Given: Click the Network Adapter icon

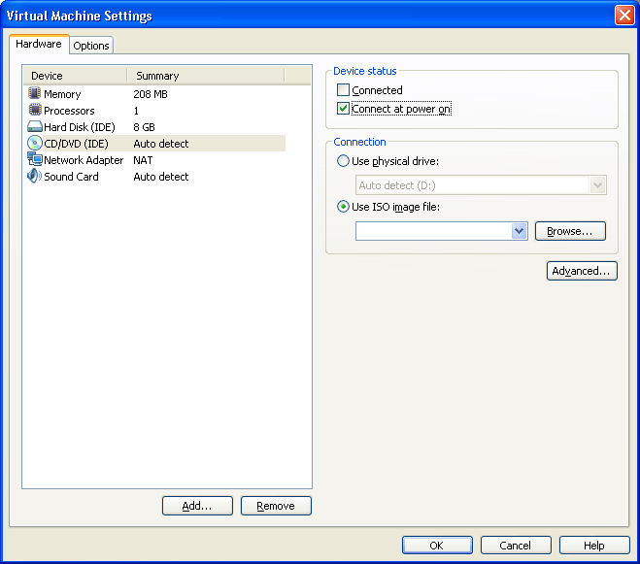Looking at the screenshot, I should (x=35, y=159).
